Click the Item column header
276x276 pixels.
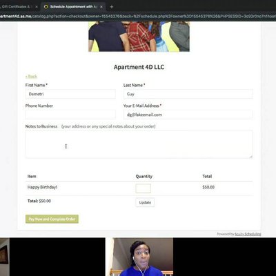32,177
